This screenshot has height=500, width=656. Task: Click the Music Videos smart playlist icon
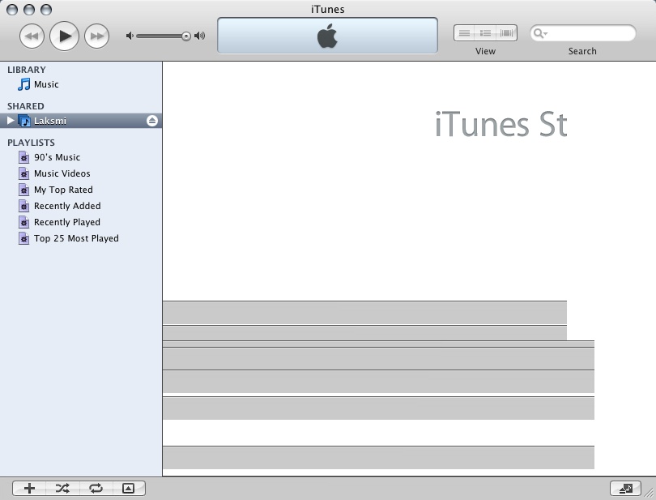(23, 173)
